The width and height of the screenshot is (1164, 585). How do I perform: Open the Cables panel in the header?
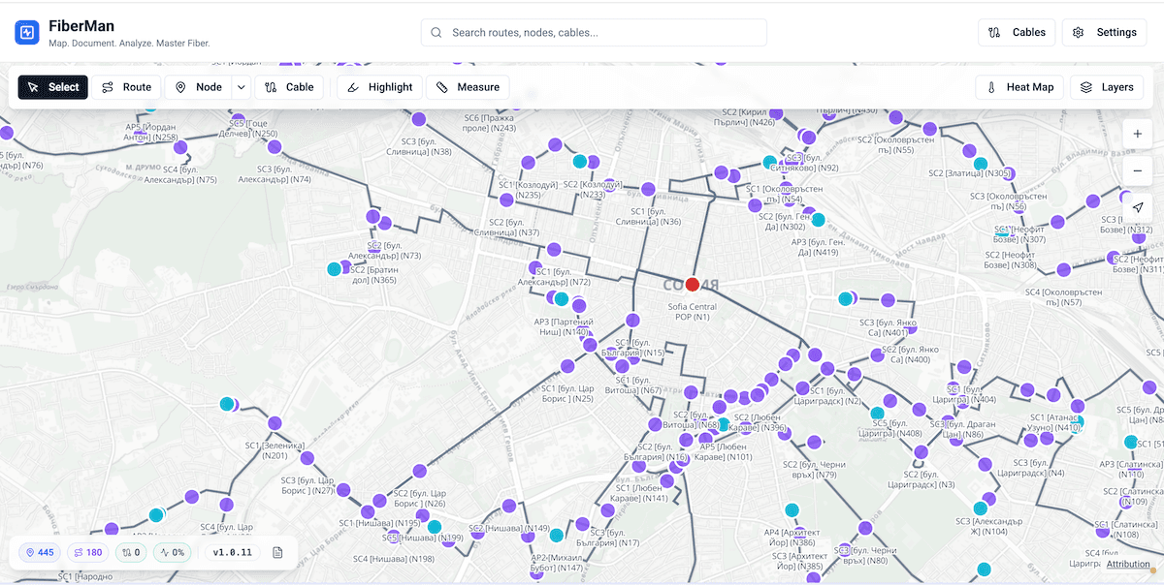pyautogui.click(x=1017, y=31)
